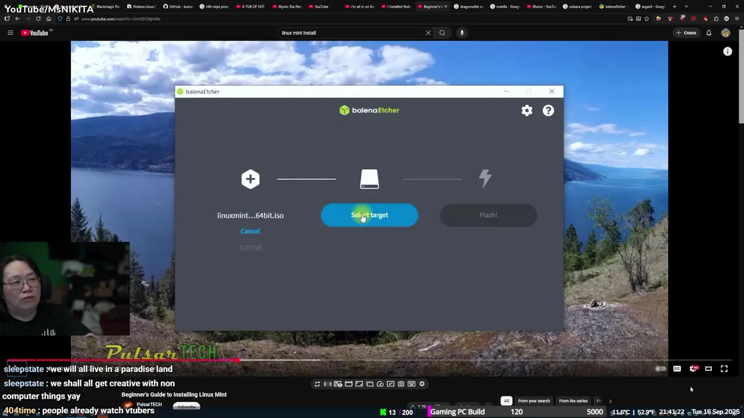Viewport: 744px width, 418px height.
Task: Open the YouTube hamburger guide menu
Action: [10, 33]
